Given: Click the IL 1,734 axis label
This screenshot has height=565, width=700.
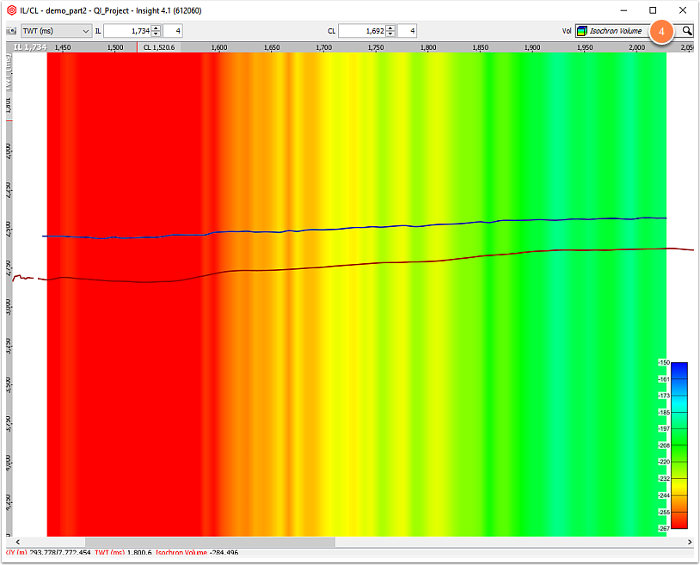Looking at the screenshot, I should point(30,47).
